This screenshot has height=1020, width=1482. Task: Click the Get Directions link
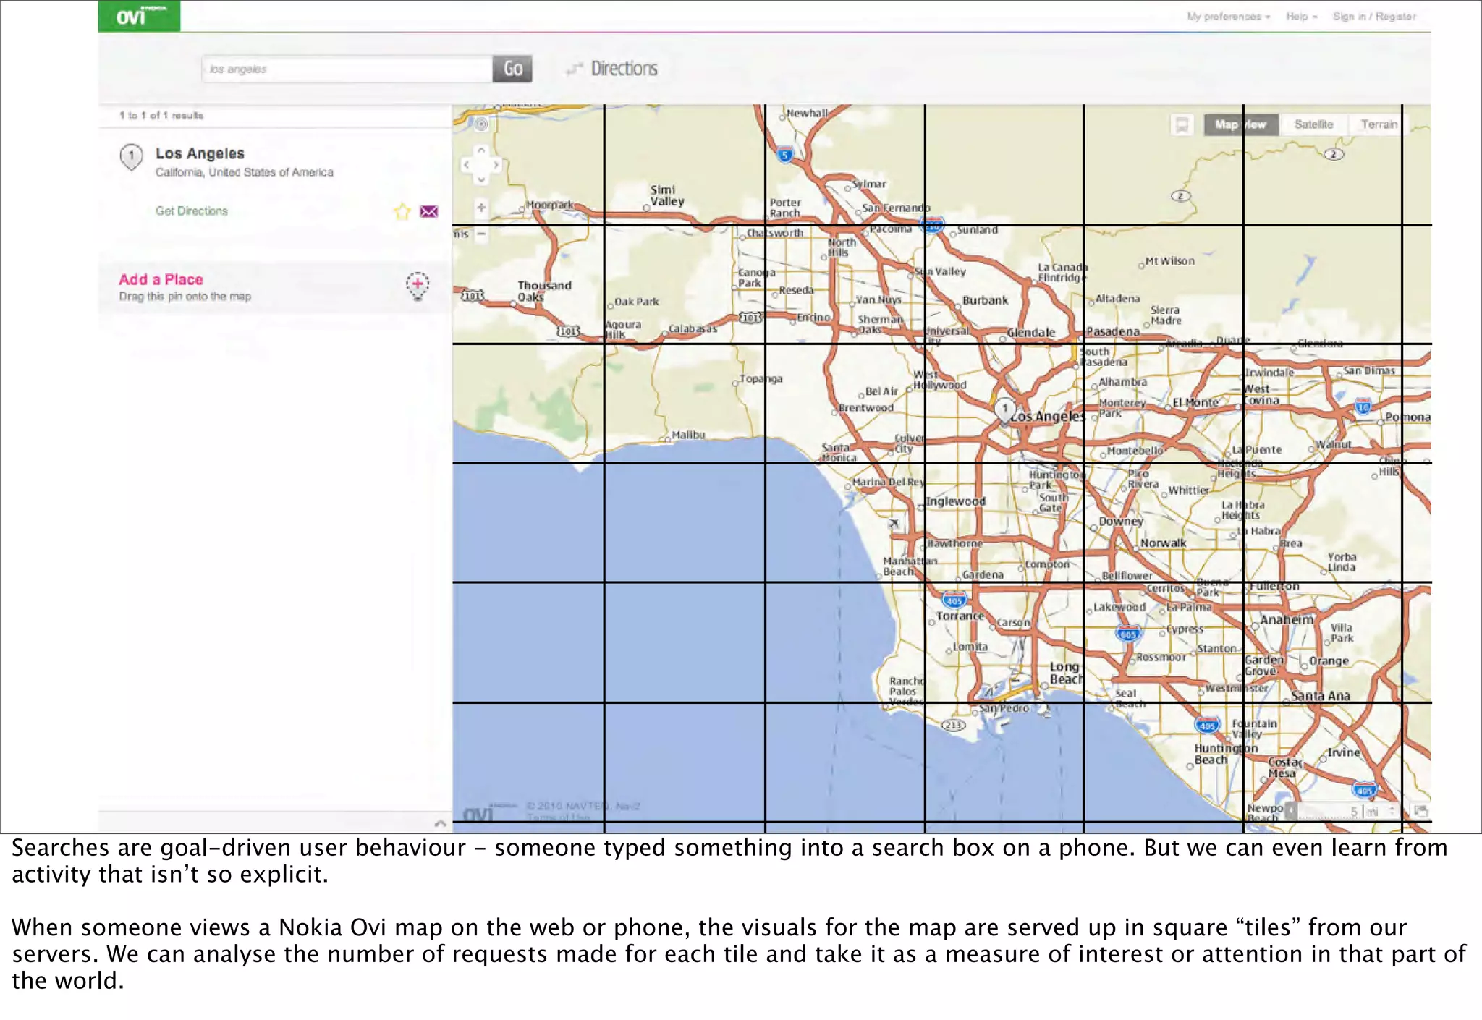[x=192, y=211]
